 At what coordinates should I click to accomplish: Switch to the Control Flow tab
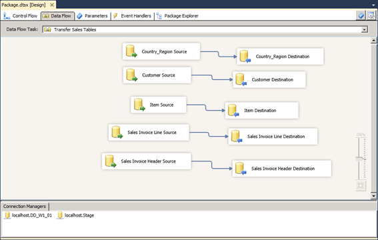20,16
